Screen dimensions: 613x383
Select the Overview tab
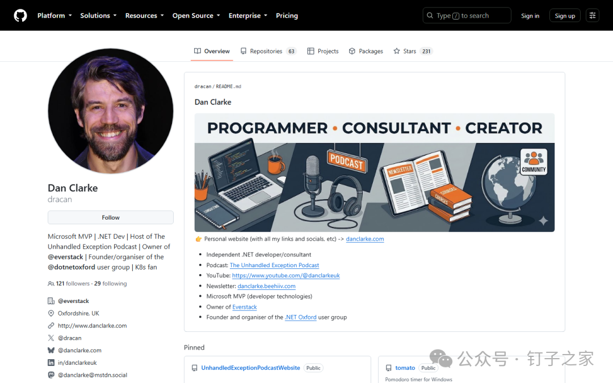click(x=212, y=51)
